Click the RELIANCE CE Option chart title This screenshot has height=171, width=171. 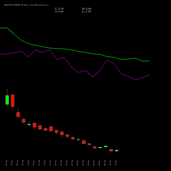pos(26,5)
